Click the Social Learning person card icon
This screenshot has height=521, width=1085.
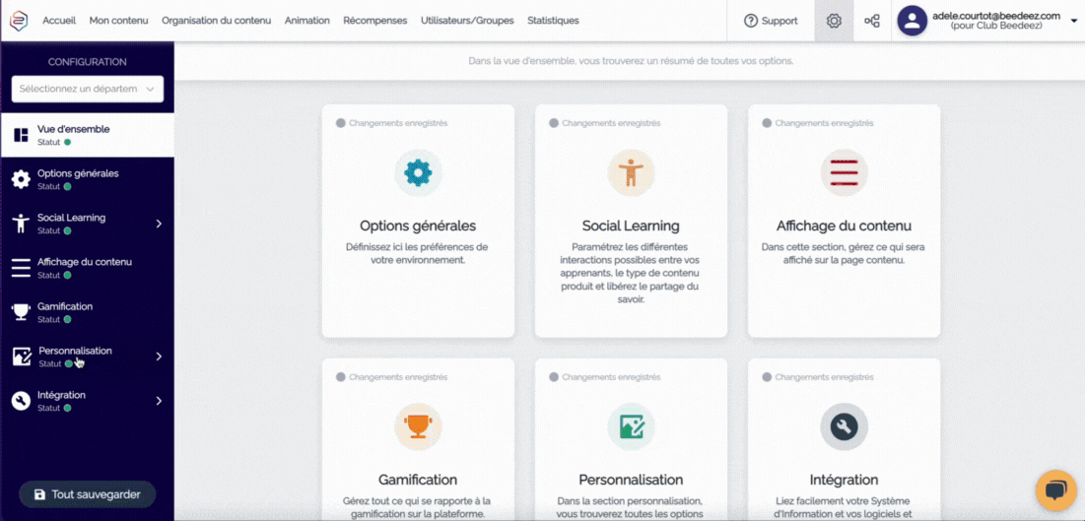pyautogui.click(x=631, y=173)
